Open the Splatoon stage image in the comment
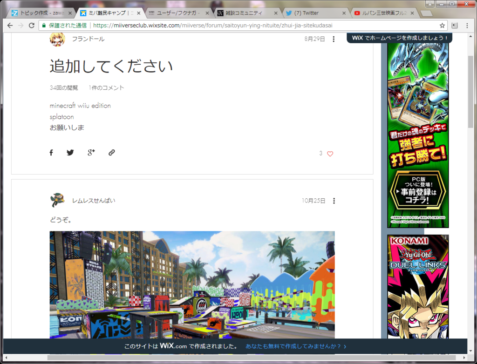The image size is (477, 364). pos(192,284)
